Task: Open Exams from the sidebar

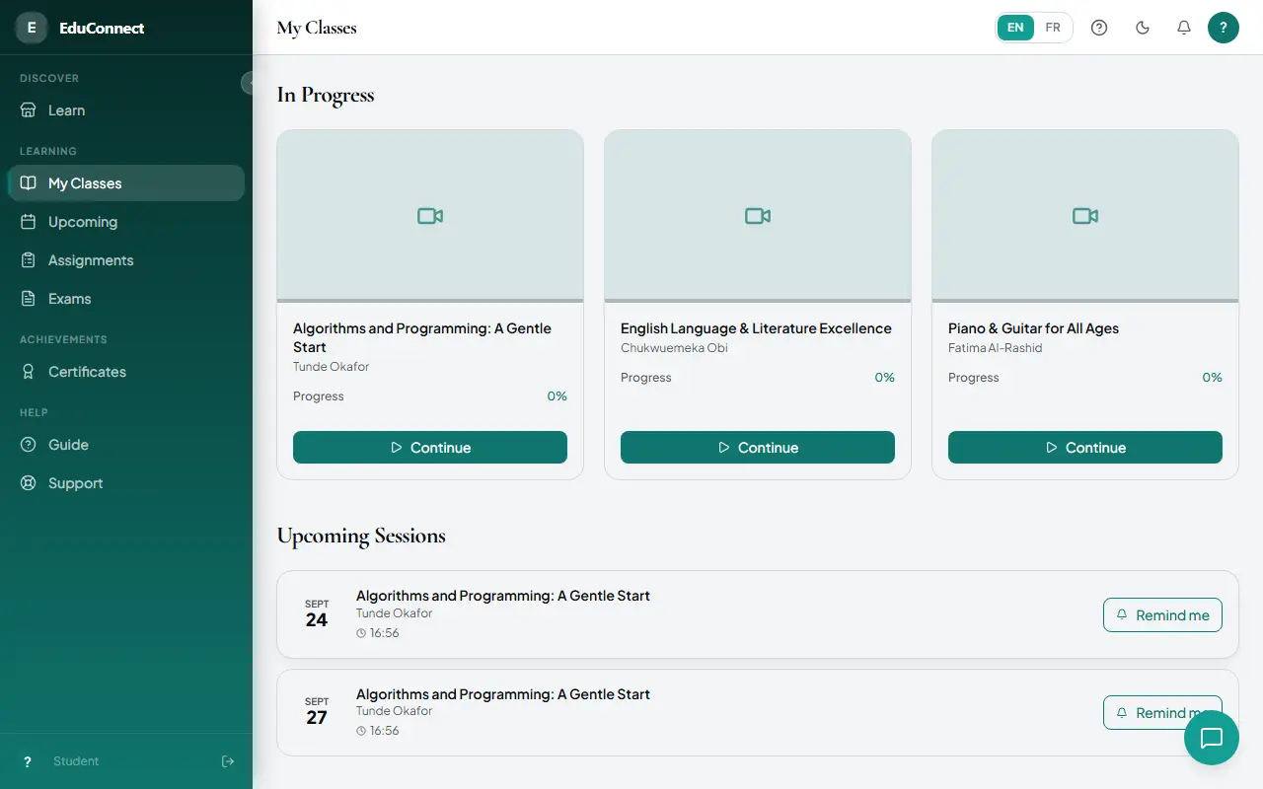Action: 126,299
